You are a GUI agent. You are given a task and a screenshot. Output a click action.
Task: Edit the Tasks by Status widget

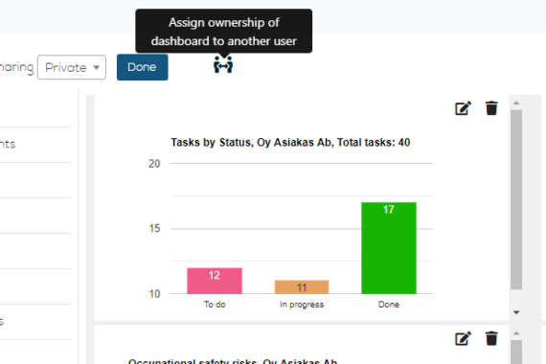(463, 108)
